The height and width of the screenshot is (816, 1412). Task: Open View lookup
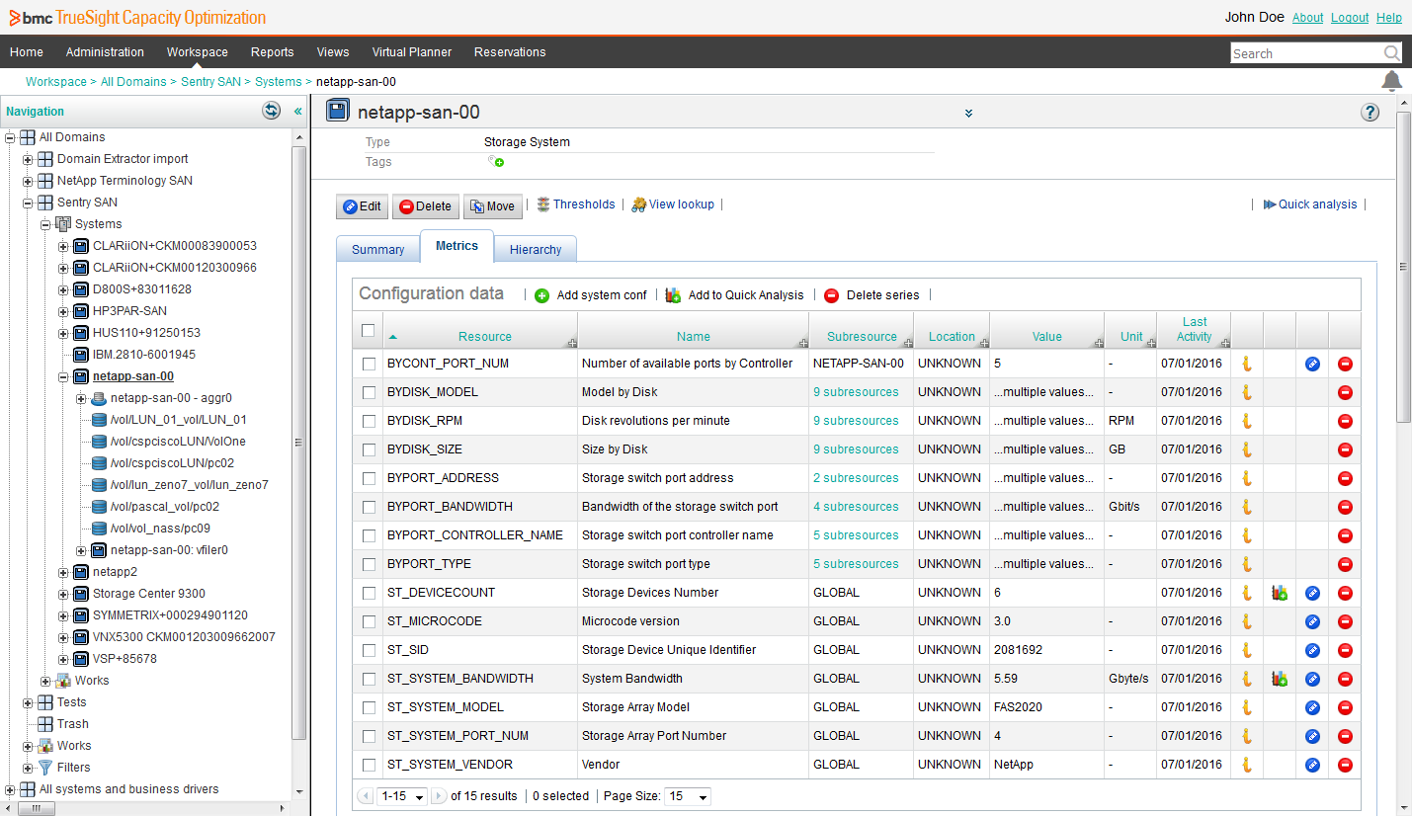[672, 204]
